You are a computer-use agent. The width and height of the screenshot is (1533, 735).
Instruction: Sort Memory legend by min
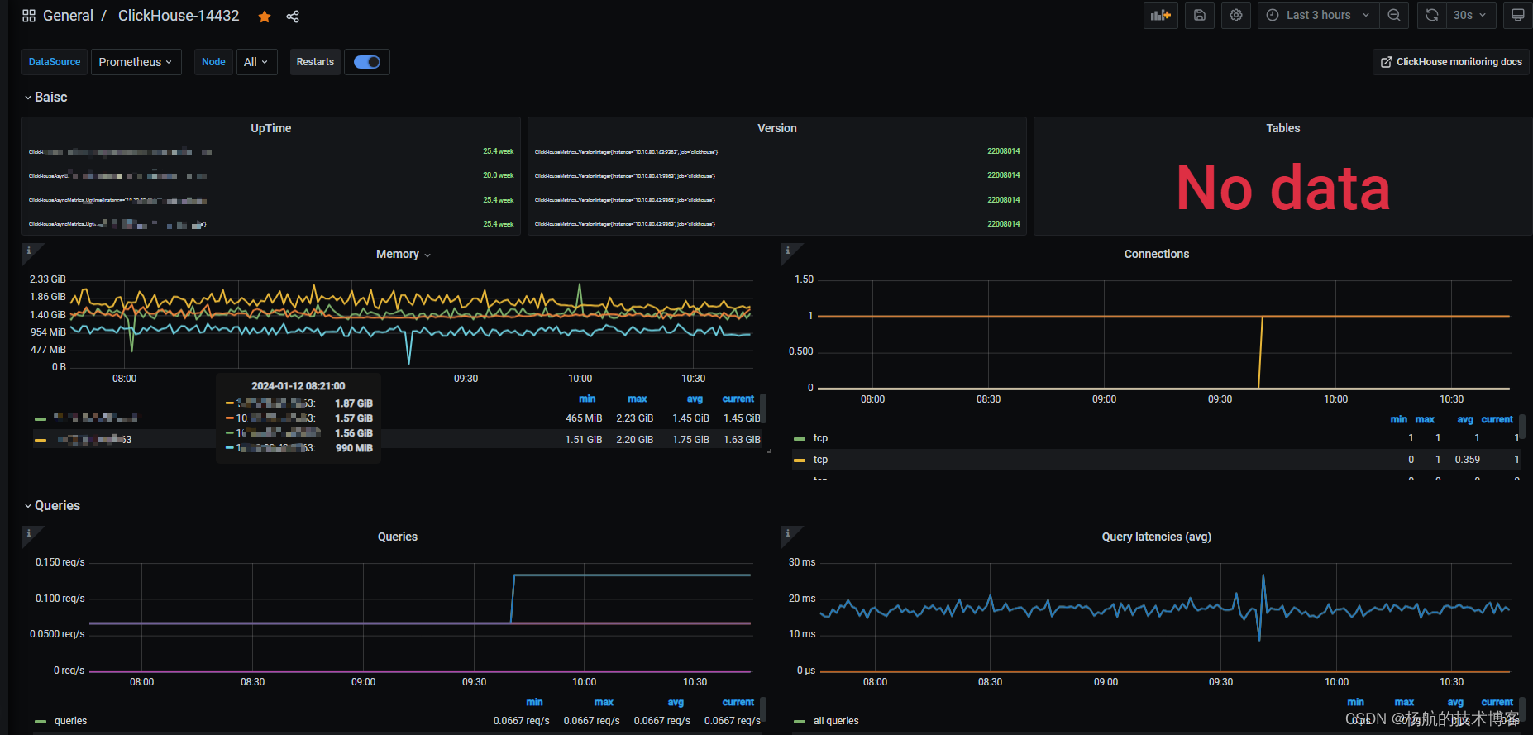(x=587, y=399)
